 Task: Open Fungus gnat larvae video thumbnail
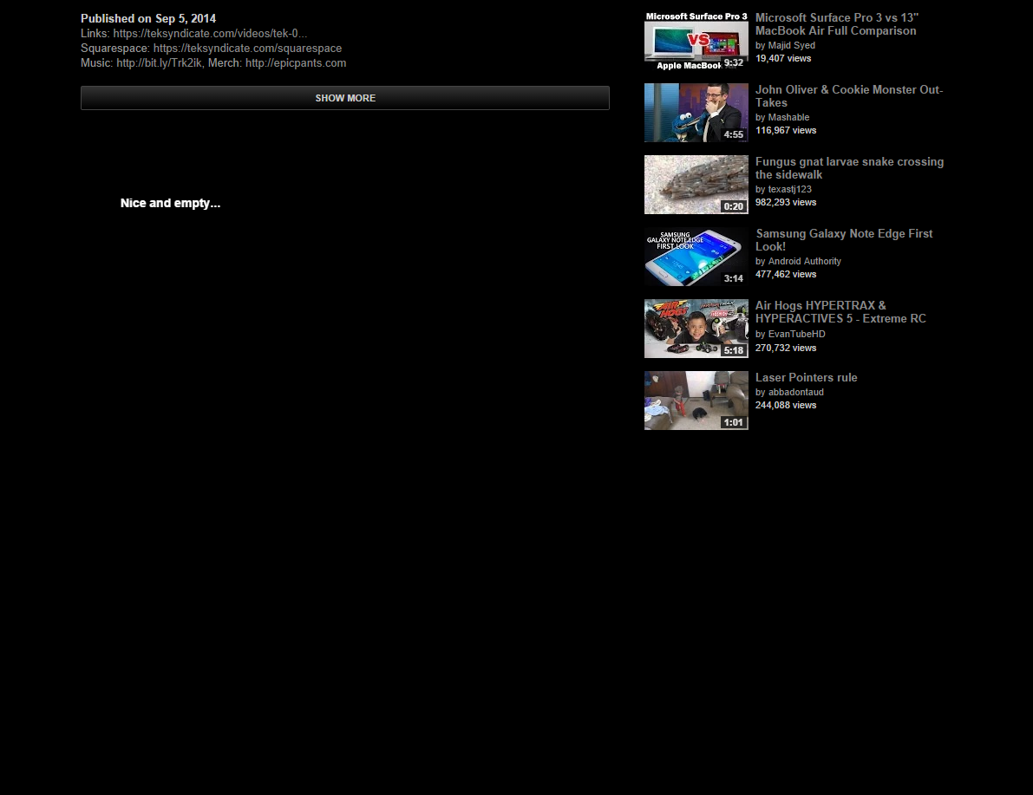tap(696, 185)
